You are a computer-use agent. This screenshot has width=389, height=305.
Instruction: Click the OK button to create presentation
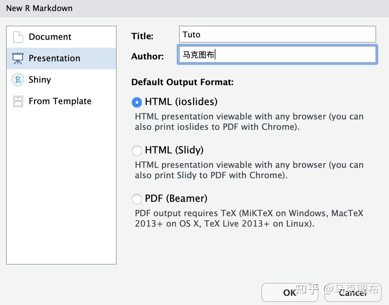(x=290, y=293)
